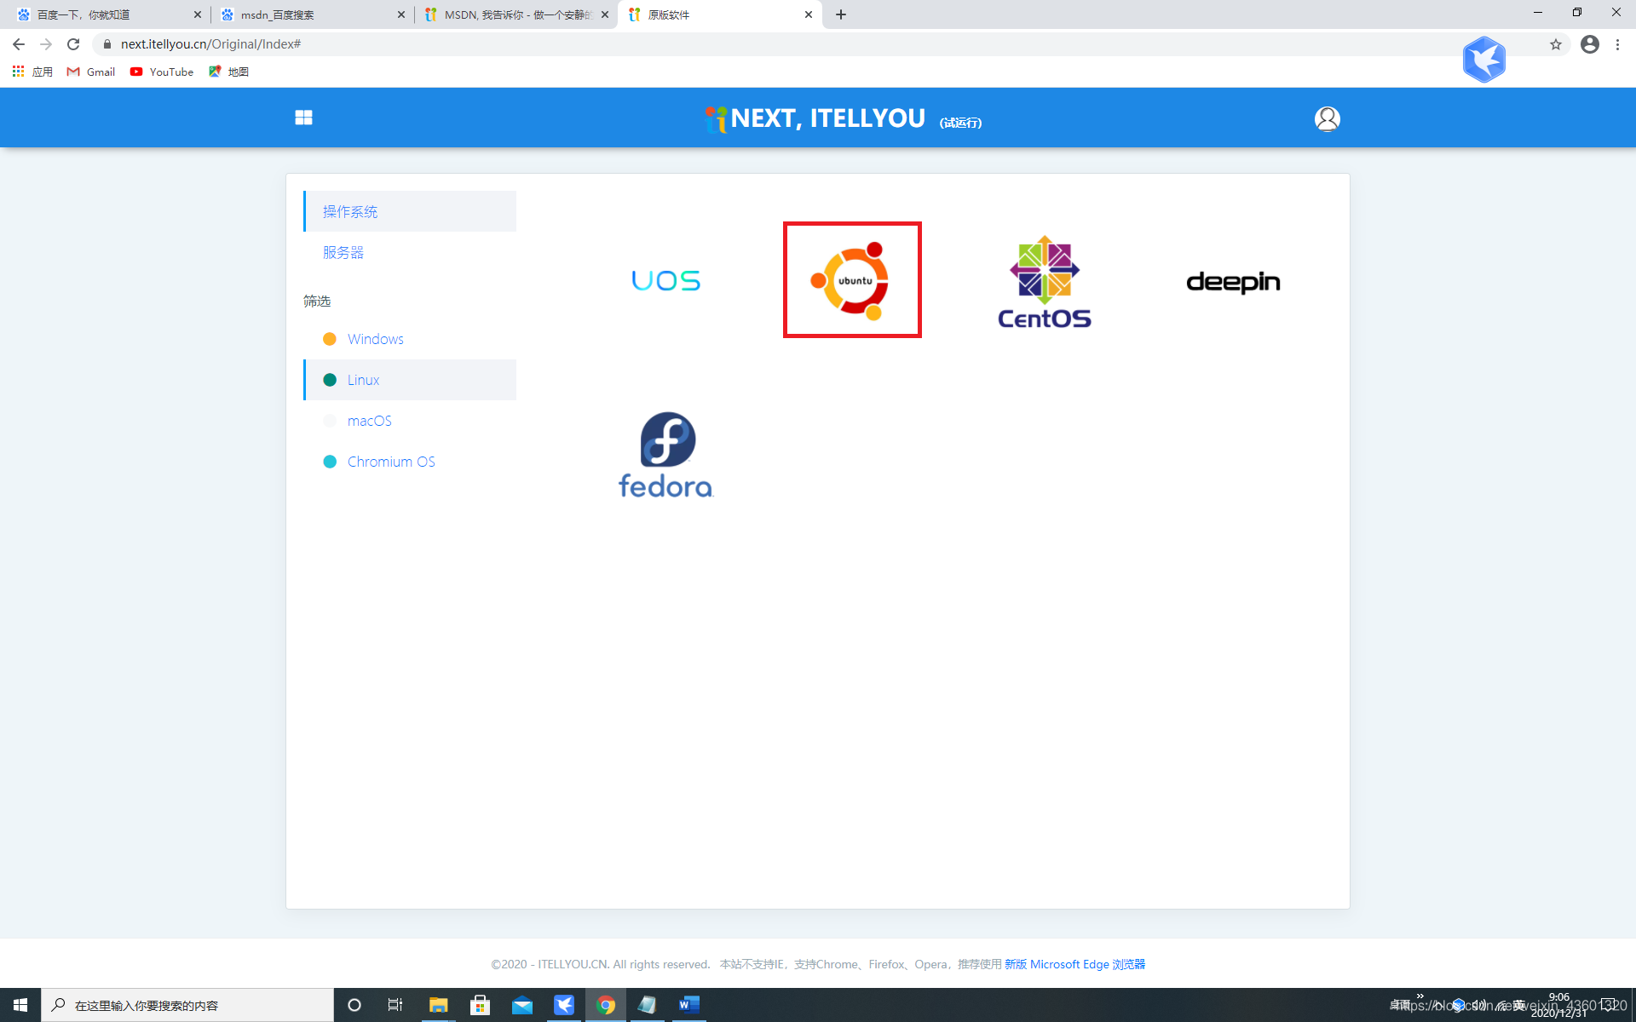Click the Windows taskbar search box
Viewport: 1636px width, 1022px height.
click(x=187, y=1005)
